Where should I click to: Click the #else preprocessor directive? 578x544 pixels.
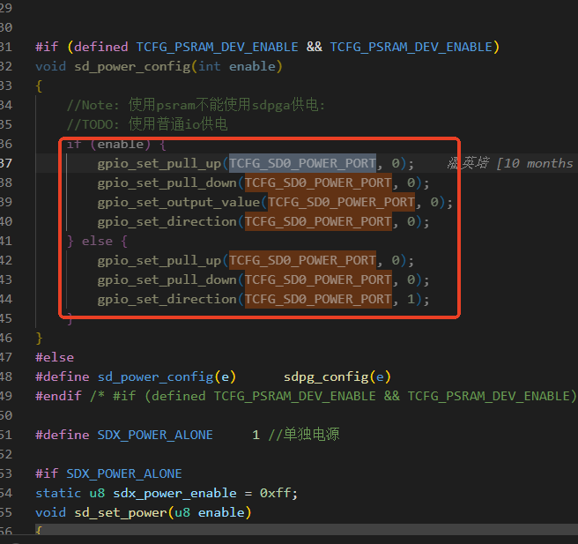[55, 357]
